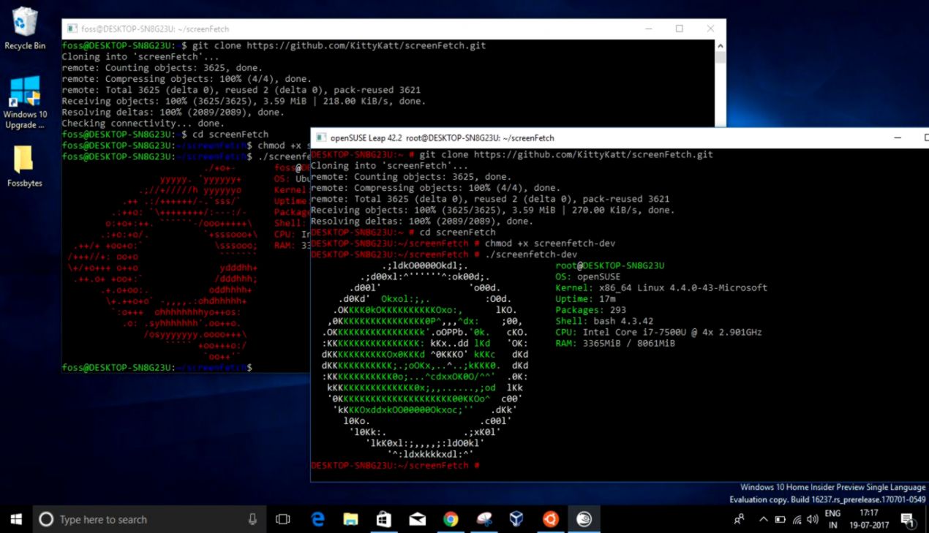929x533 pixels.
Task: Click the Ubuntu window title bar icon
Action: [73, 29]
